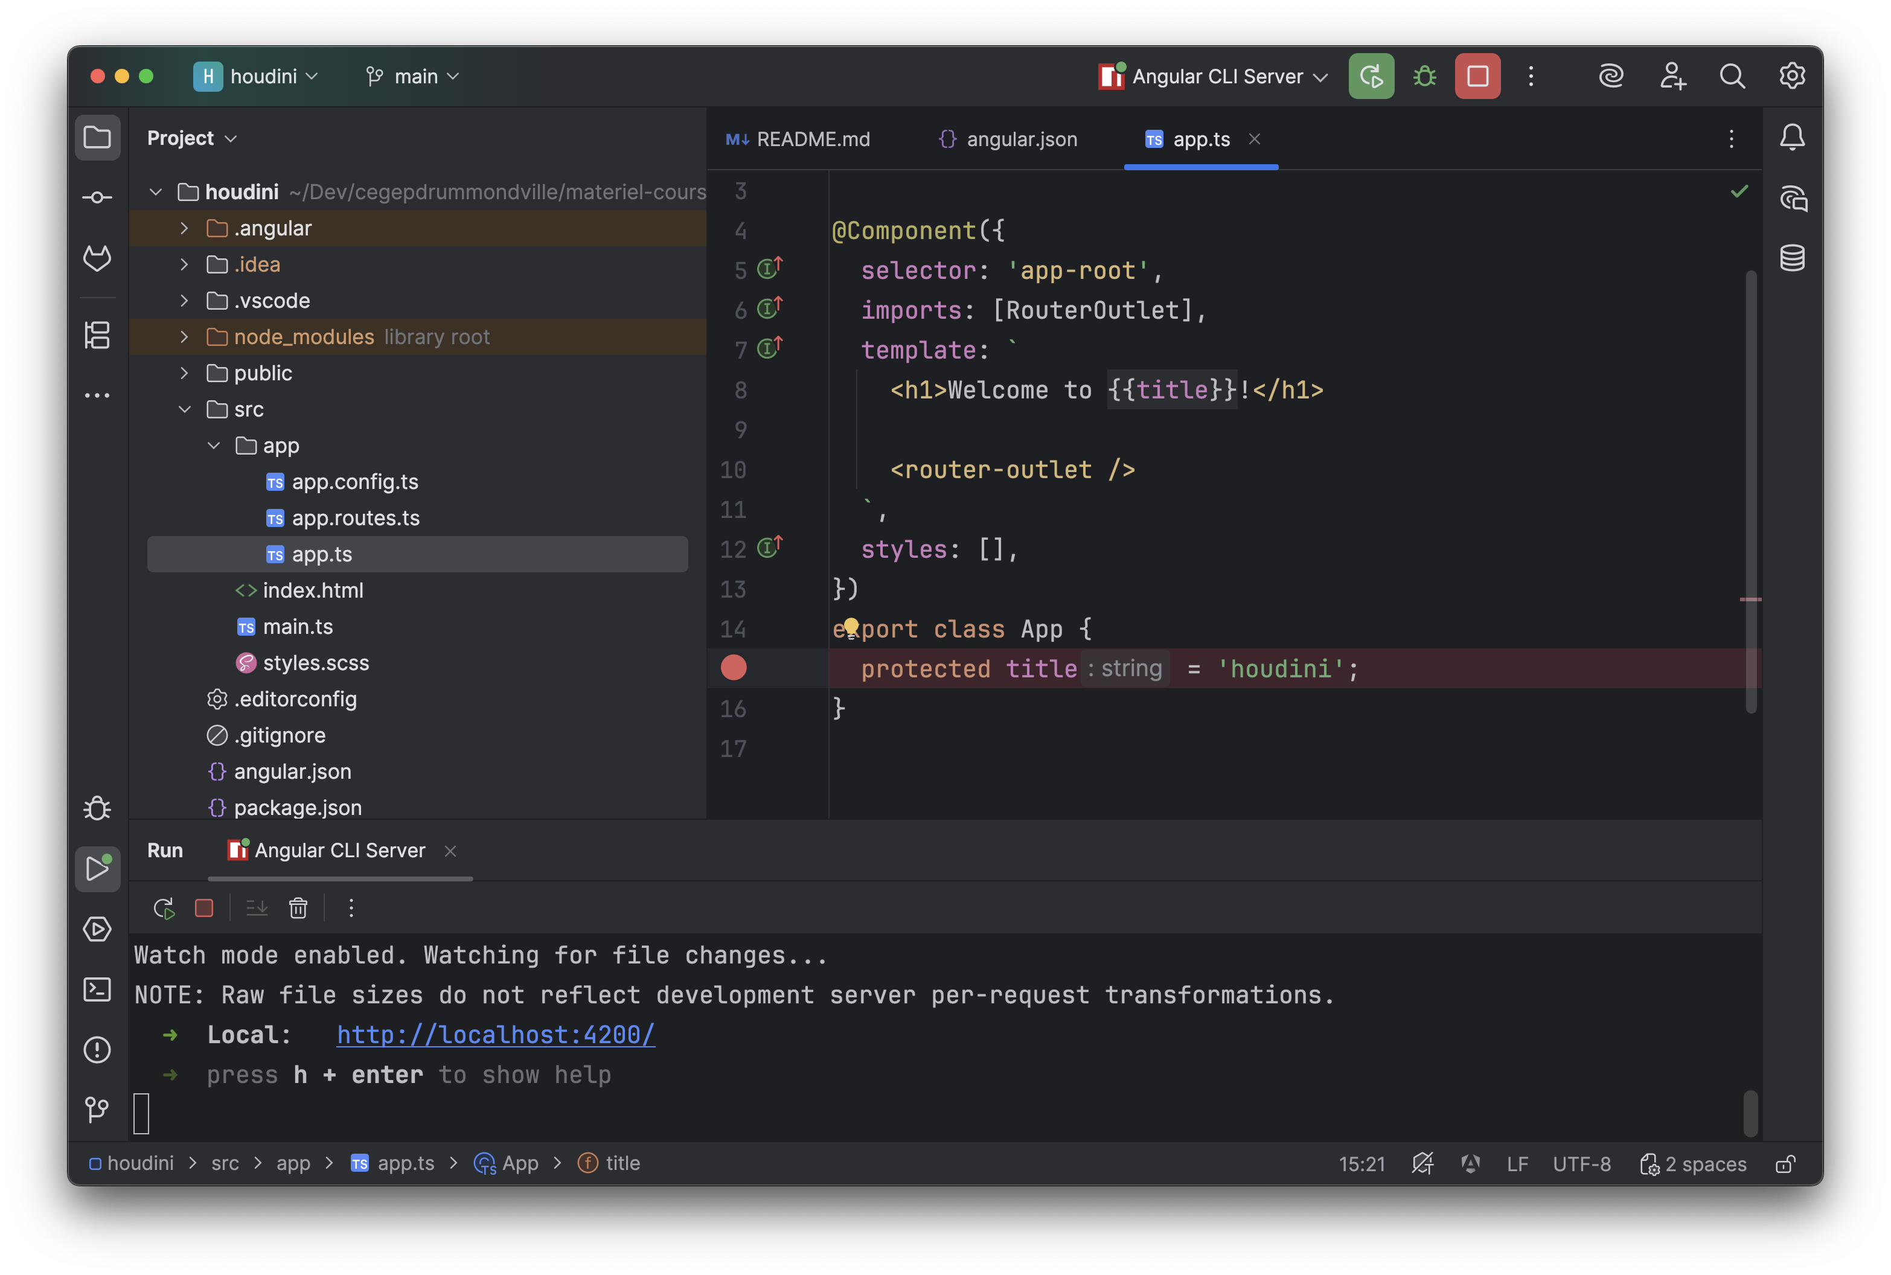Collapse the app folder
The image size is (1891, 1275).
point(214,446)
